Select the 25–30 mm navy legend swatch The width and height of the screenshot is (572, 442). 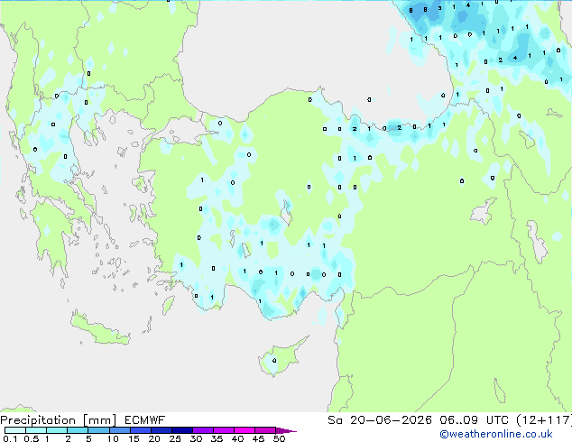[182, 430]
